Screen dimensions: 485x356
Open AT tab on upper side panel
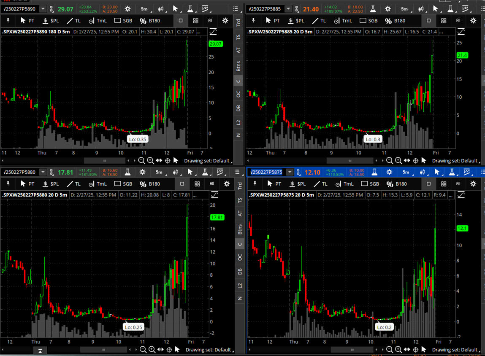pos(238,50)
